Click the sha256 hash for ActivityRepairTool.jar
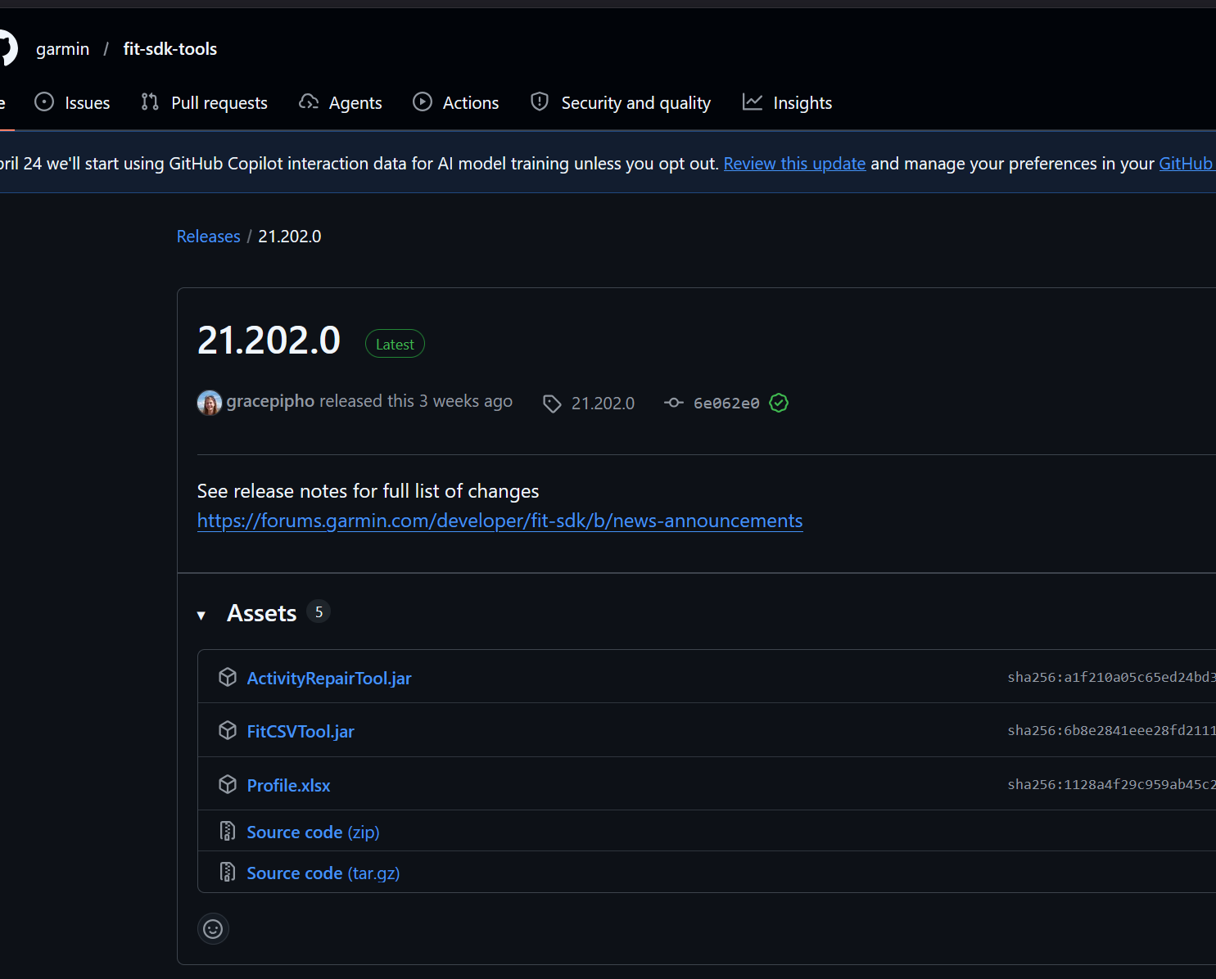Screen dimensions: 1216x979 [x=1111, y=677]
